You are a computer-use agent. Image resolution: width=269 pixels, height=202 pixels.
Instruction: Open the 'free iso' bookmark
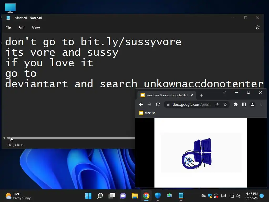tap(147, 113)
